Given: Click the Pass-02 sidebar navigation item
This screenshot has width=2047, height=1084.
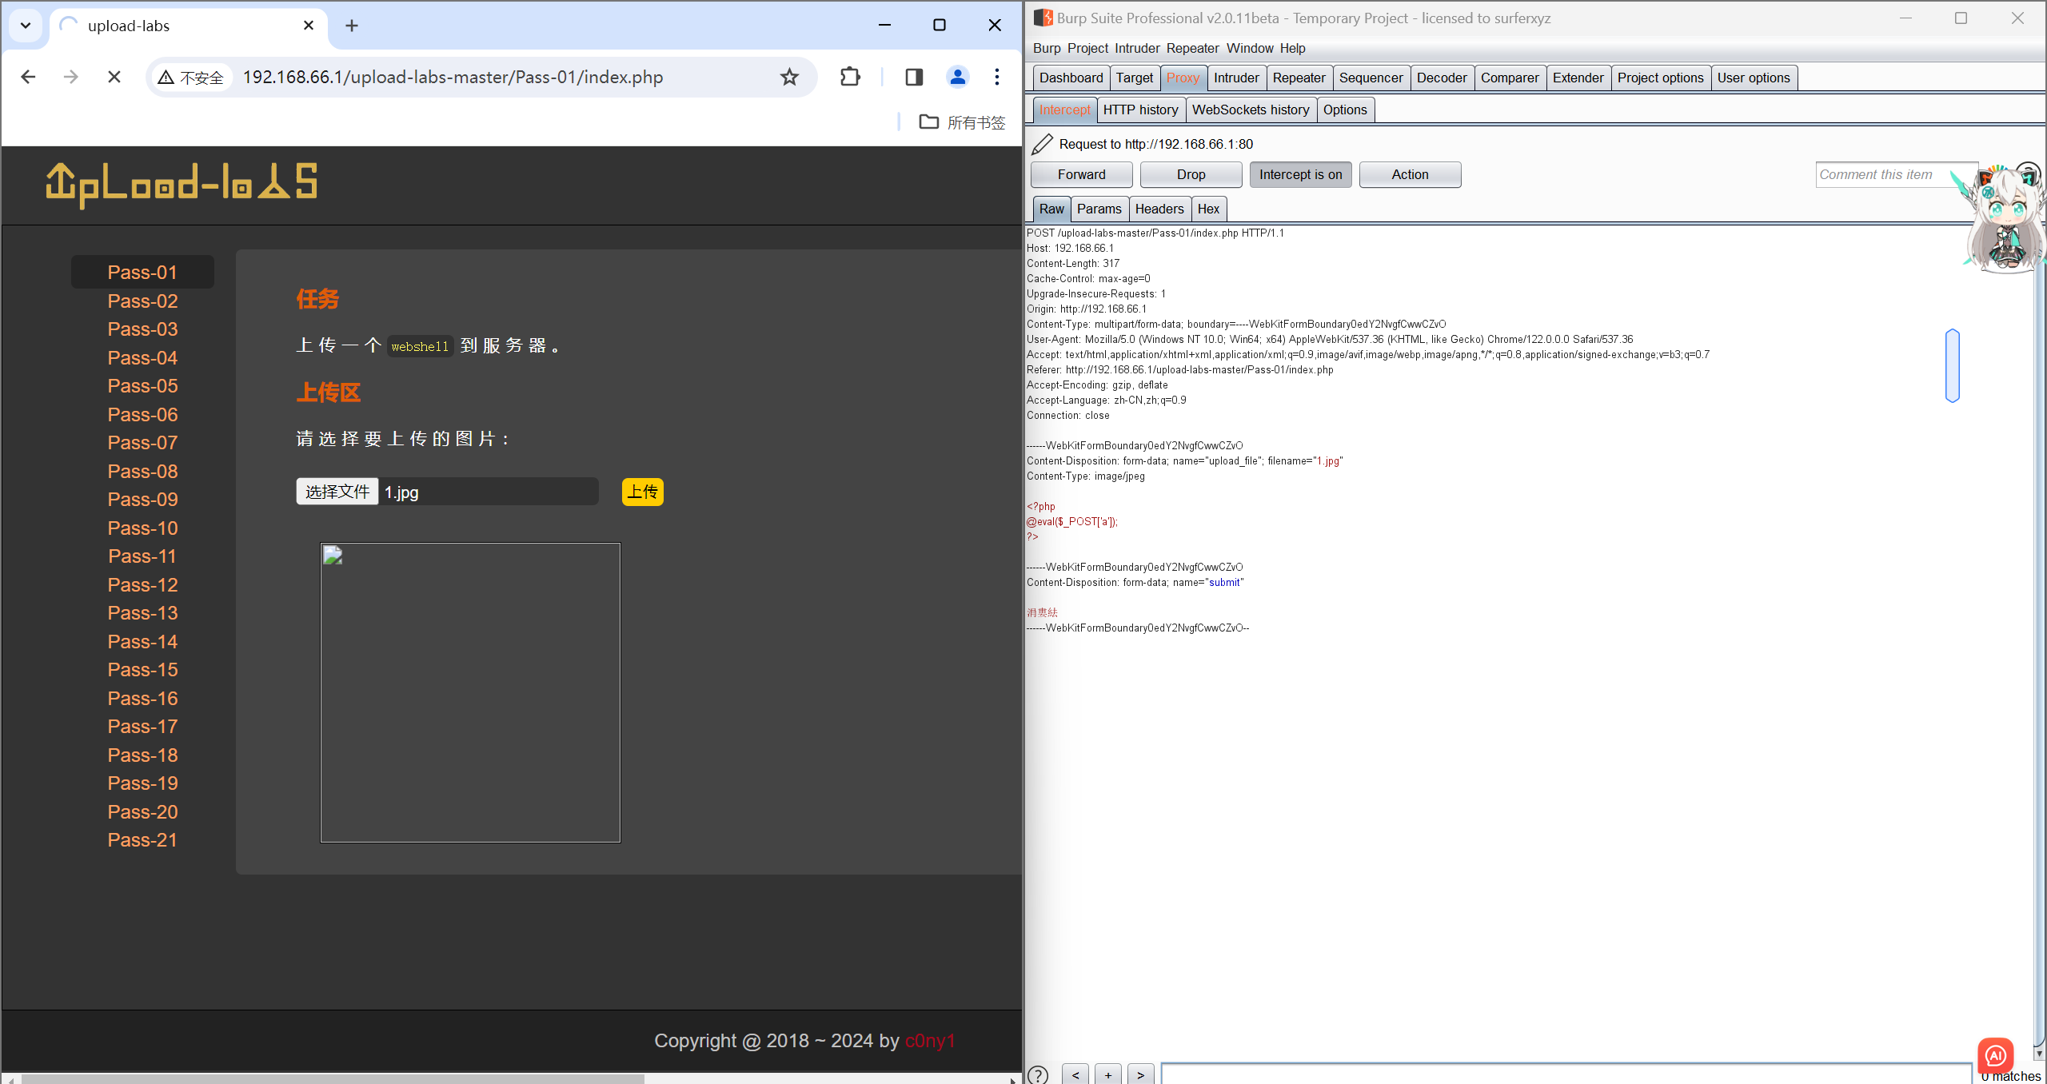Looking at the screenshot, I should pos(141,302).
